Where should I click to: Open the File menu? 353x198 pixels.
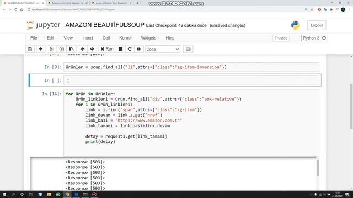34,38
